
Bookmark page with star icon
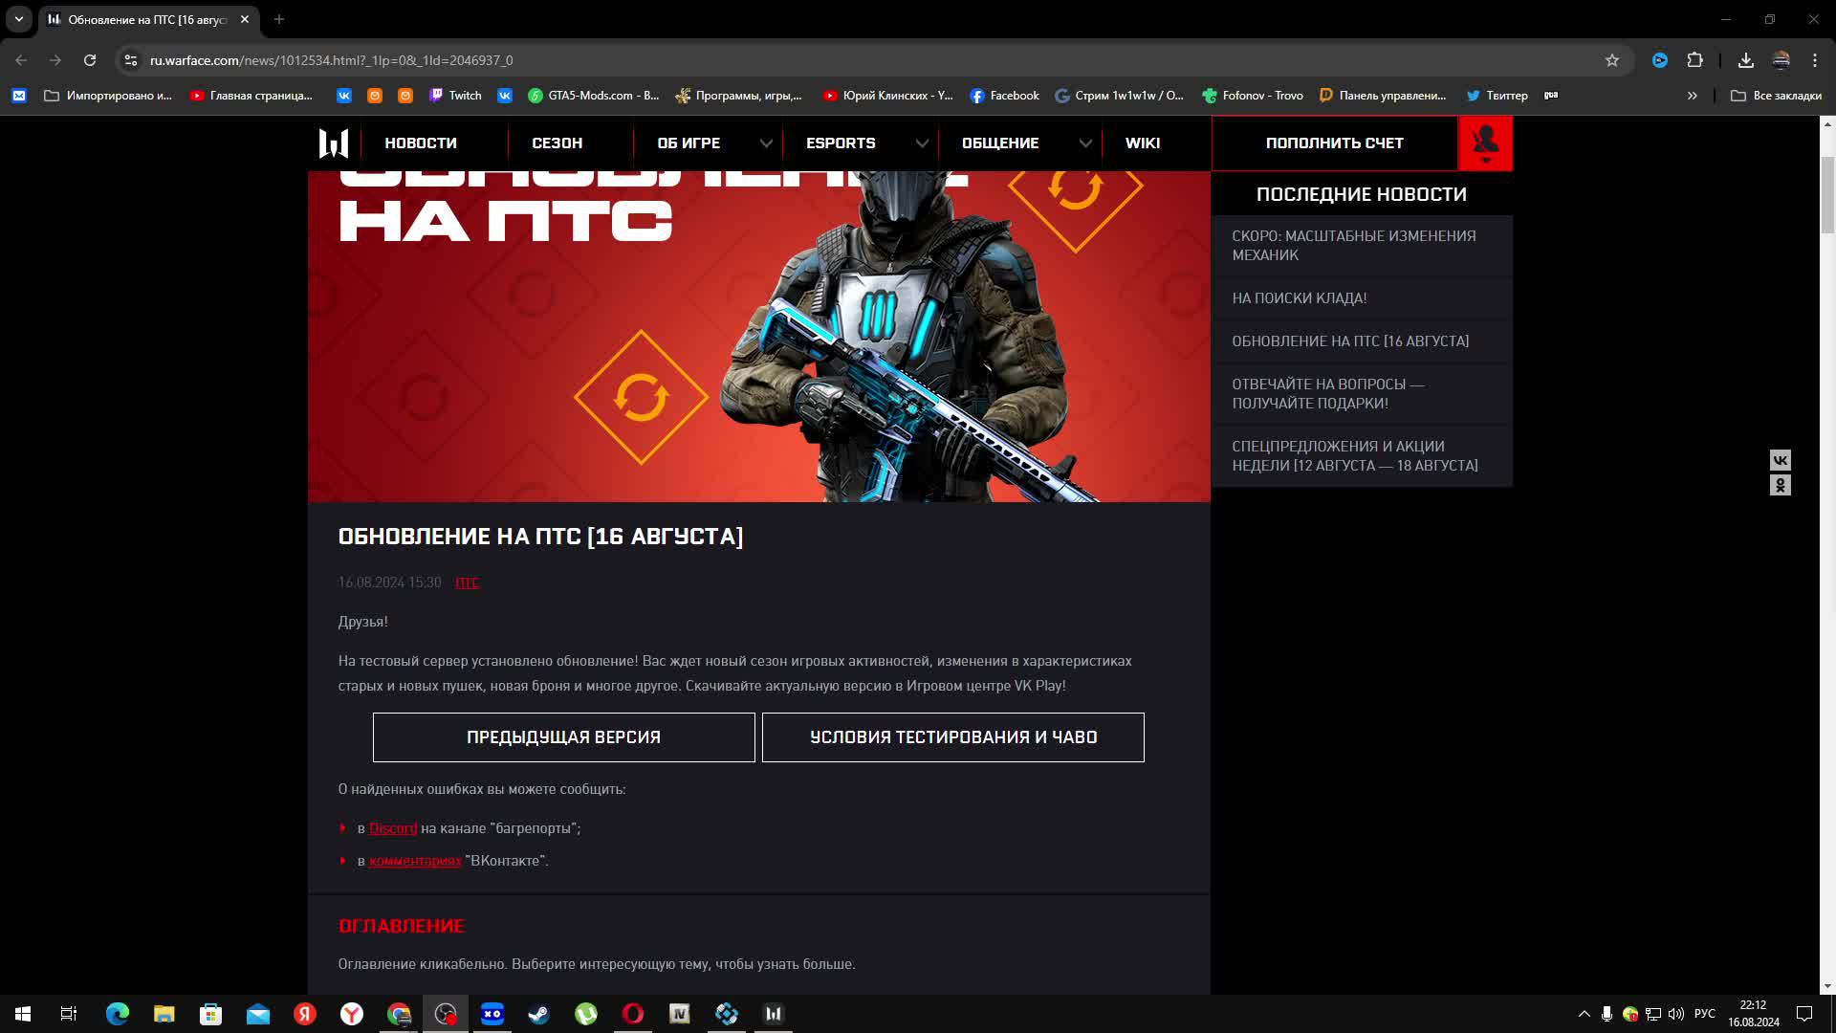coord(1612,60)
